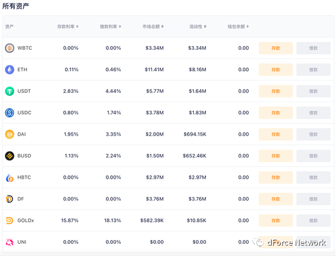Click the GOLDx token icon
Screen dimensions: 336x256
click(x=10, y=220)
